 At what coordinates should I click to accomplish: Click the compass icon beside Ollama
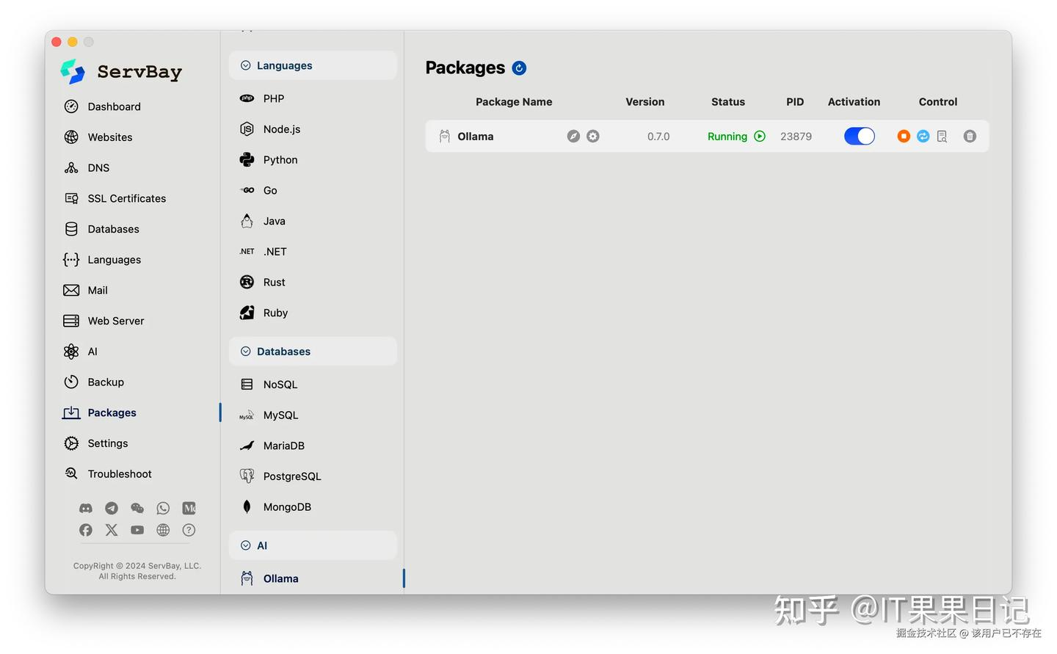pos(573,137)
